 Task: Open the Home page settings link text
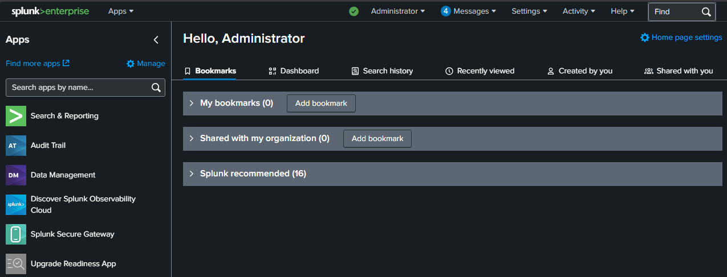[687, 38]
